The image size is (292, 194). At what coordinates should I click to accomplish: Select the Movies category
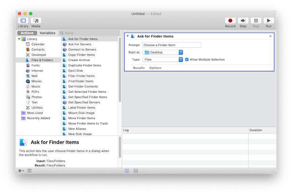[x=36, y=81]
